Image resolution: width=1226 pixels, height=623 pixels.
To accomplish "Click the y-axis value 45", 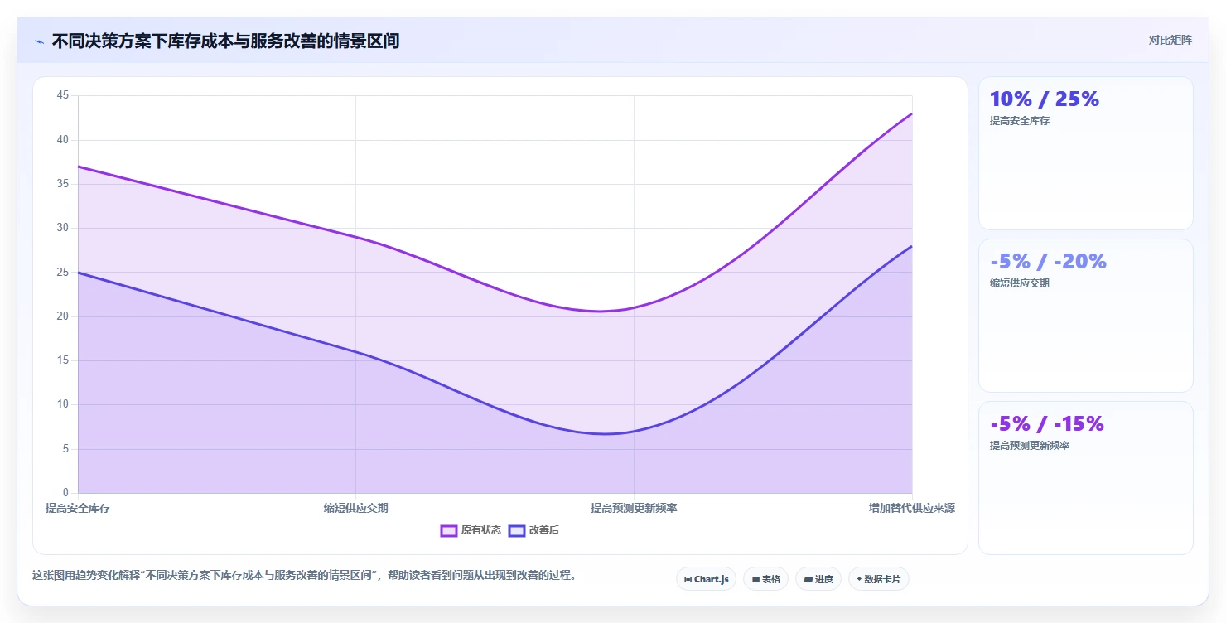I will tap(63, 95).
